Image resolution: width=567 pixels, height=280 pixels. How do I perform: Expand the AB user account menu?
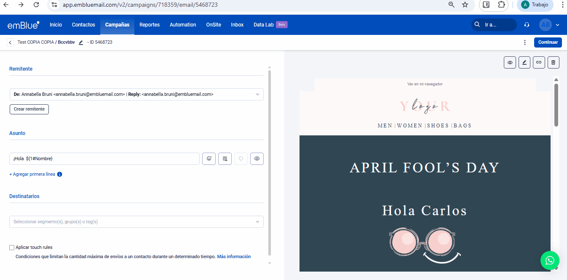[x=550, y=25]
